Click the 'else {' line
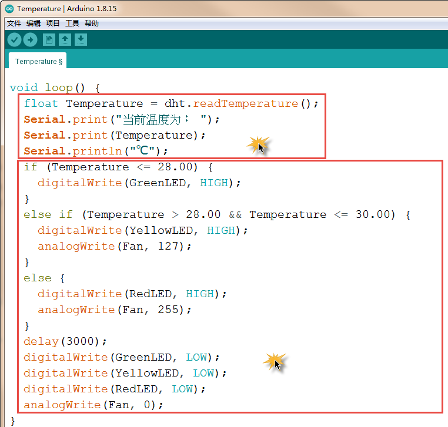This screenshot has height=427, width=448. (x=44, y=278)
